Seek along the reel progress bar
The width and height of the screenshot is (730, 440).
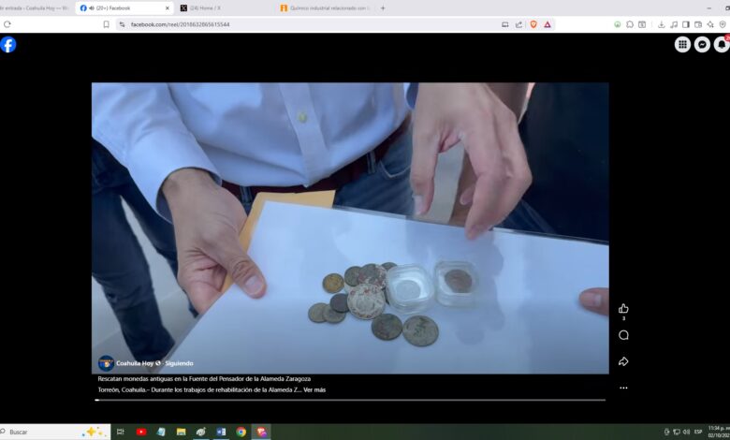350,400
